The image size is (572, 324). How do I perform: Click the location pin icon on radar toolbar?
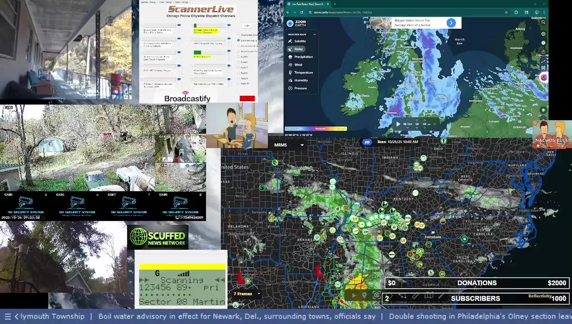365,296
